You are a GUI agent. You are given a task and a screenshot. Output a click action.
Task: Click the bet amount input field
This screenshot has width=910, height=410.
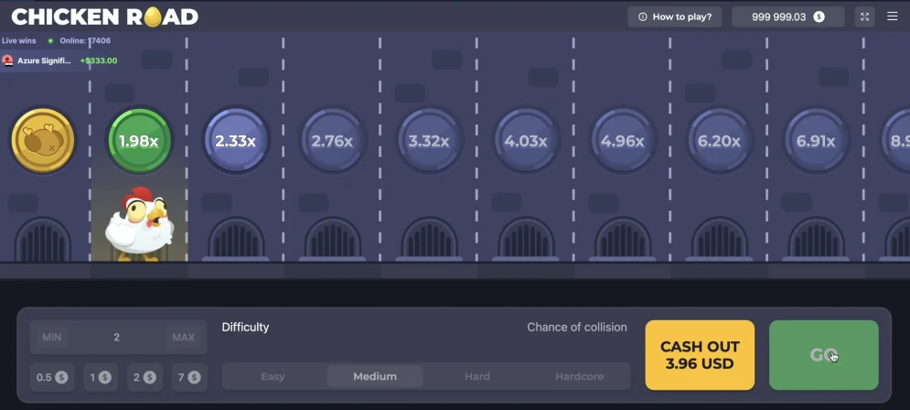(117, 338)
